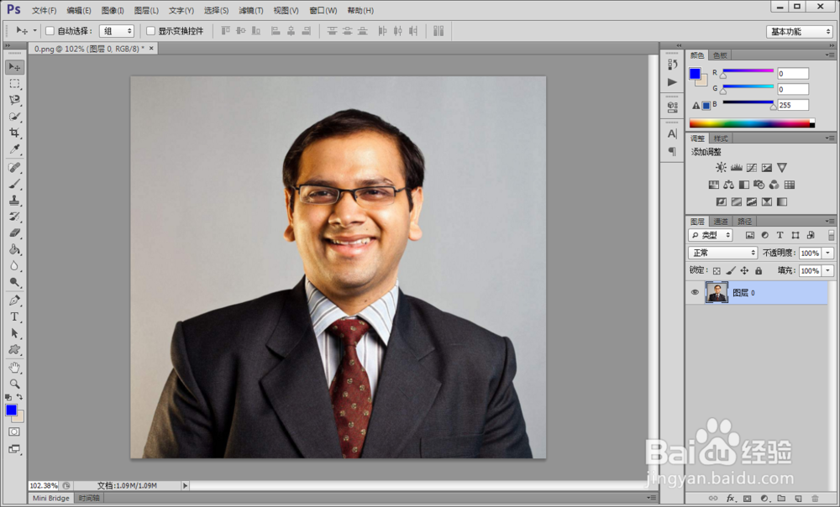
Task: Add a Color Balance adjustment
Action: click(728, 185)
